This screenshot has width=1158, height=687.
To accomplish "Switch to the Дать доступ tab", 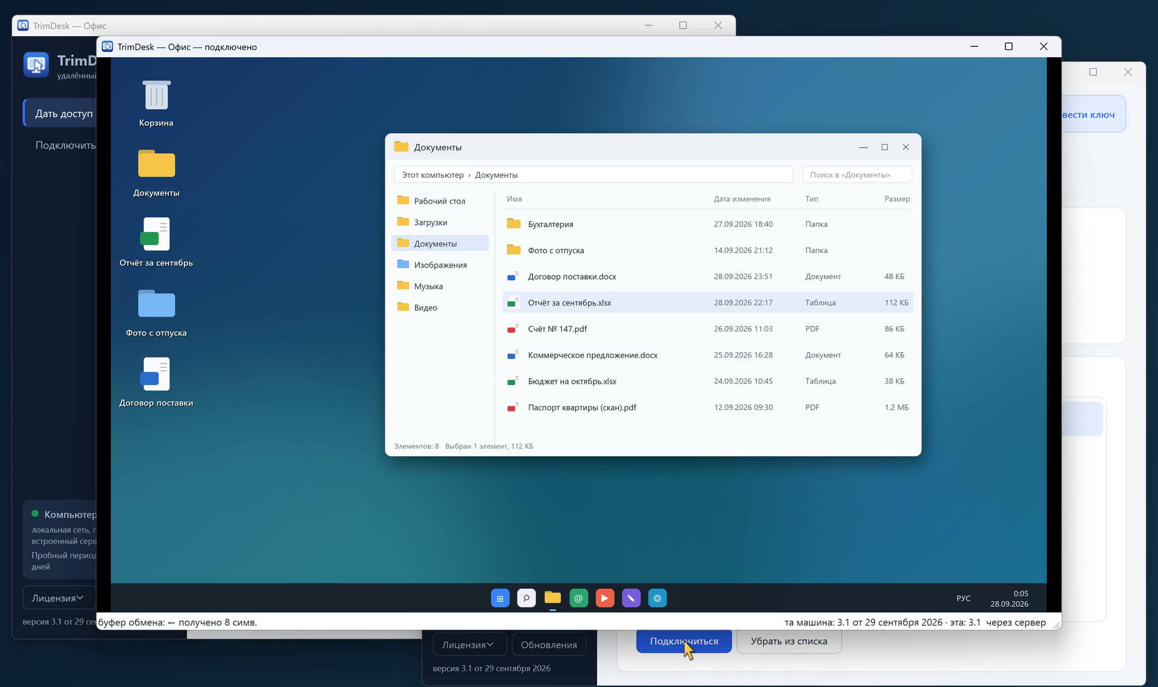I will (60, 113).
